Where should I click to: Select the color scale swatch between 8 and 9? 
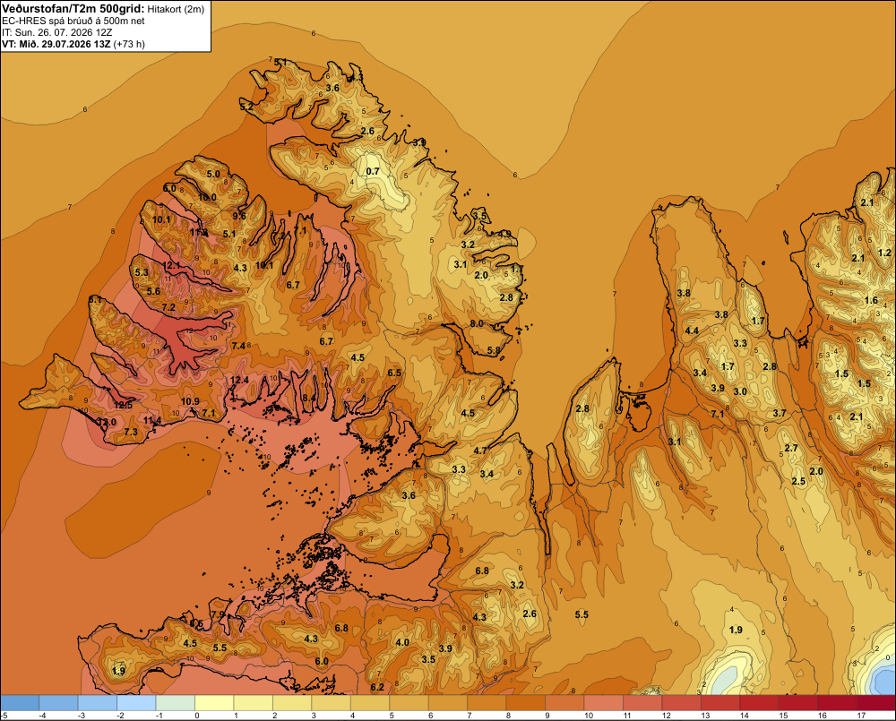(526, 702)
